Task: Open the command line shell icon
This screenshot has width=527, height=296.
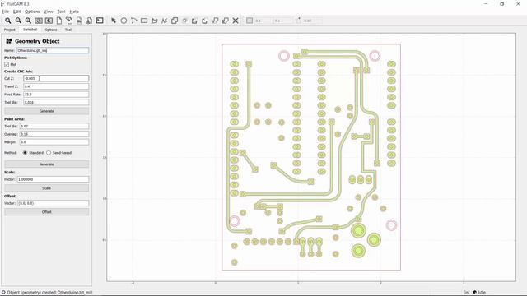Action: point(100,21)
